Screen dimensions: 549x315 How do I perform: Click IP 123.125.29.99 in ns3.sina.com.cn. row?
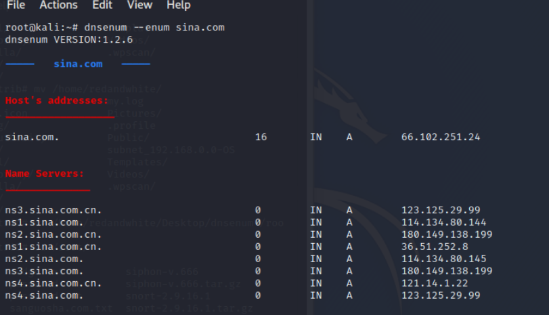pos(441,210)
